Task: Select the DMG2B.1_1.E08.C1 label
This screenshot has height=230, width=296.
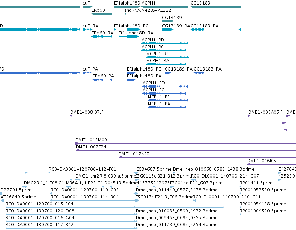Action: (x=44, y=183)
